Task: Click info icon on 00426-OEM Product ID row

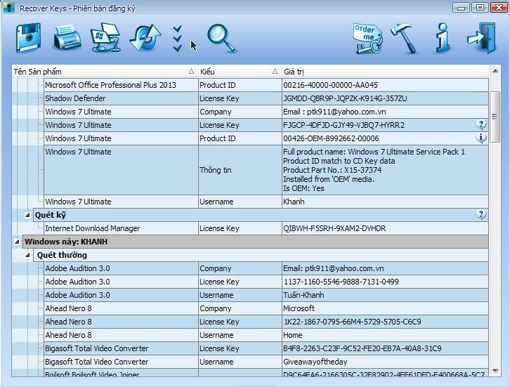Action: [481, 138]
